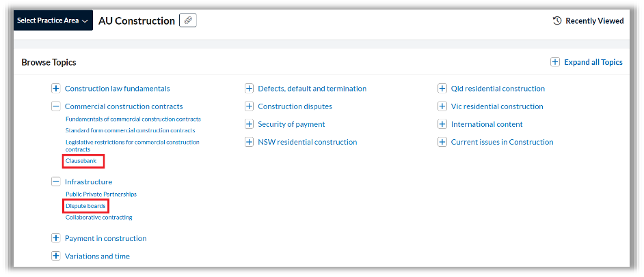Open the Dispute boards link
This screenshot has width=644, height=277.
(x=85, y=206)
